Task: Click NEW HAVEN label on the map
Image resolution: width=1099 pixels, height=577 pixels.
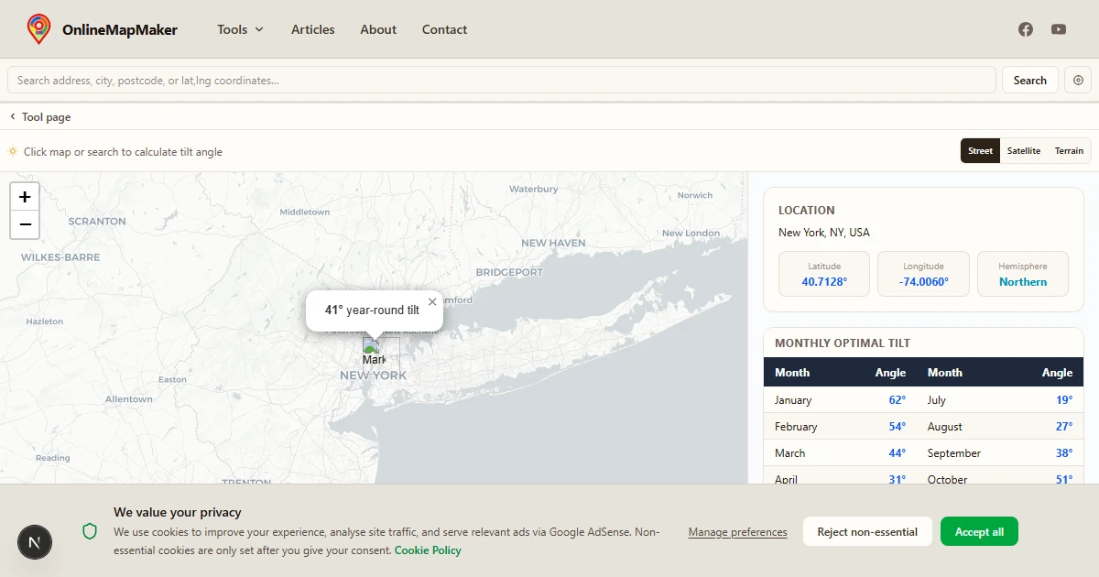Action: pyautogui.click(x=553, y=243)
